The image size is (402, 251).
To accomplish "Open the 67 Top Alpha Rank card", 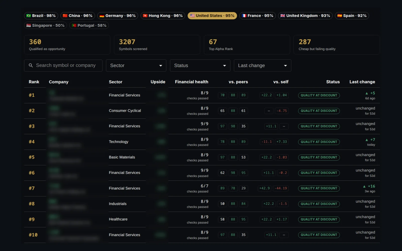I will [x=247, y=45].
